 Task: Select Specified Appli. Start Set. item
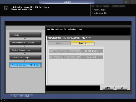25,65
